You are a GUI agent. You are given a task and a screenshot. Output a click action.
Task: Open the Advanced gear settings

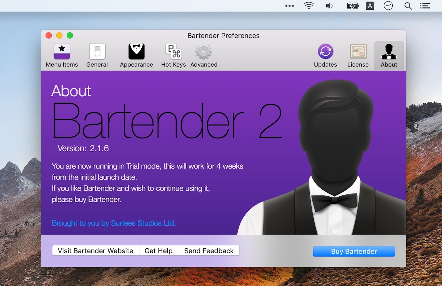(204, 55)
